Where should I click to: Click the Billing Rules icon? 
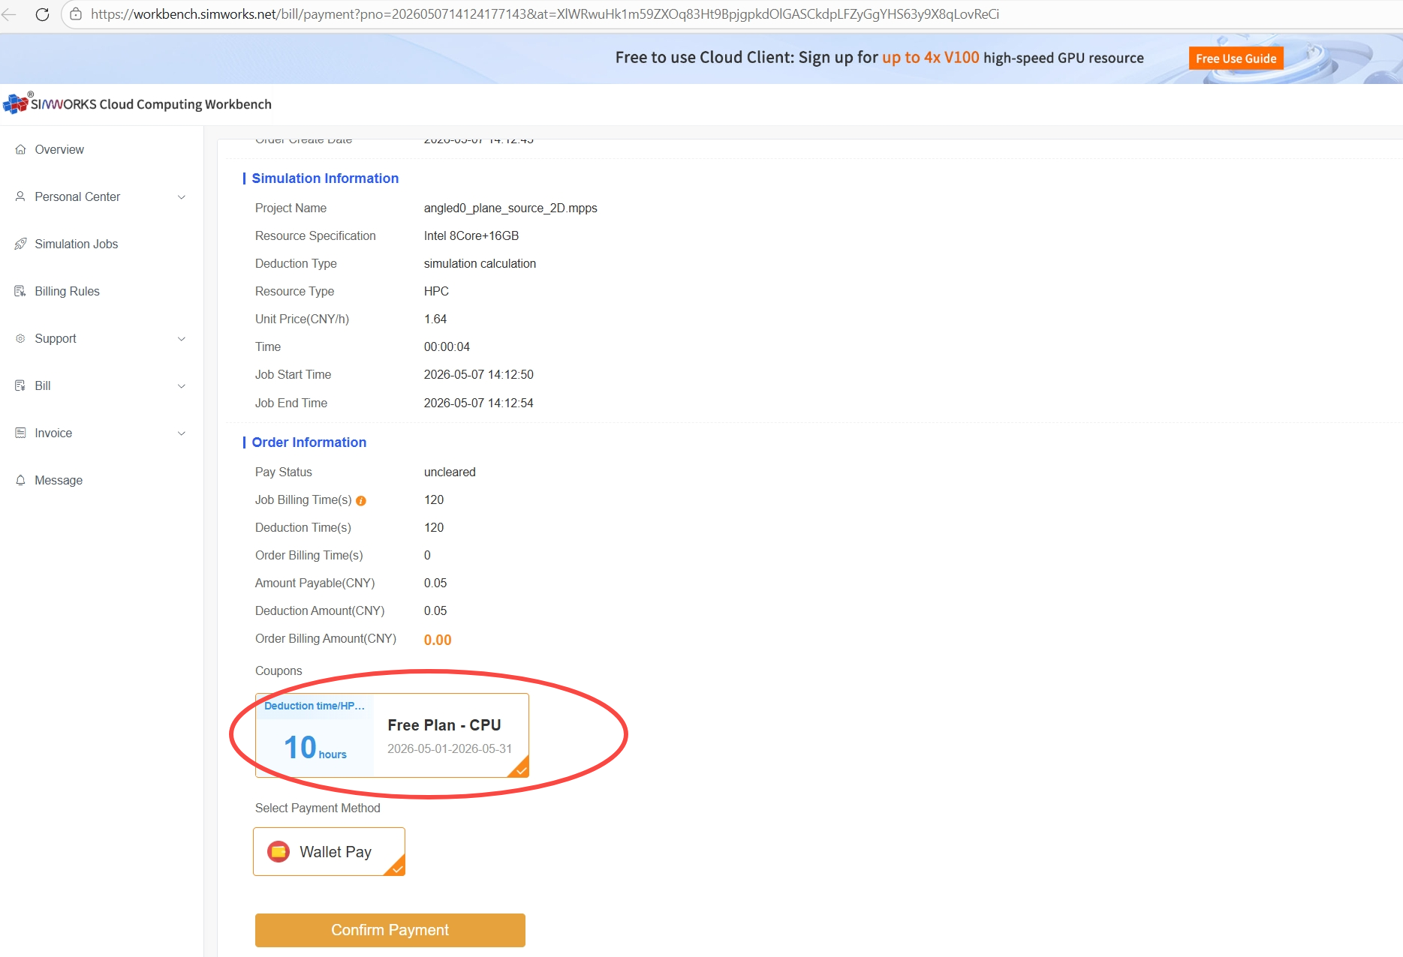20,291
